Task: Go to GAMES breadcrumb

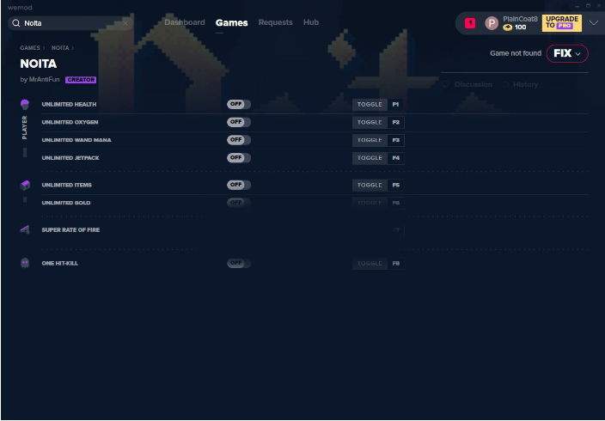Action: point(30,48)
